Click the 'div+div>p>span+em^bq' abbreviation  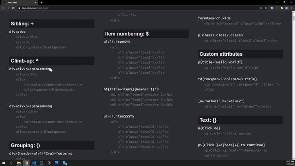pos(29,69)
